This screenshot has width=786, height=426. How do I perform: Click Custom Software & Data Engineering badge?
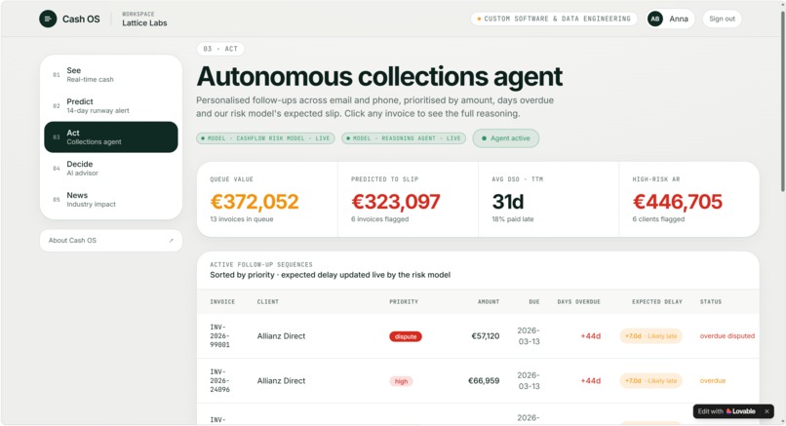click(554, 19)
